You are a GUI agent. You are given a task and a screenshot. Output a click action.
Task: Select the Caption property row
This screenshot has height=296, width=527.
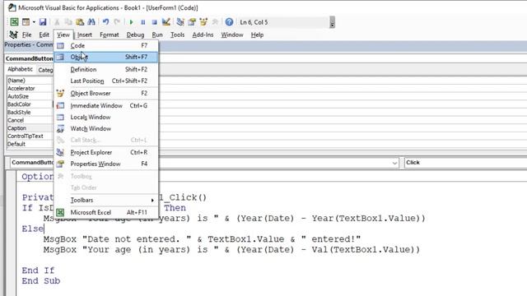[x=30, y=128]
